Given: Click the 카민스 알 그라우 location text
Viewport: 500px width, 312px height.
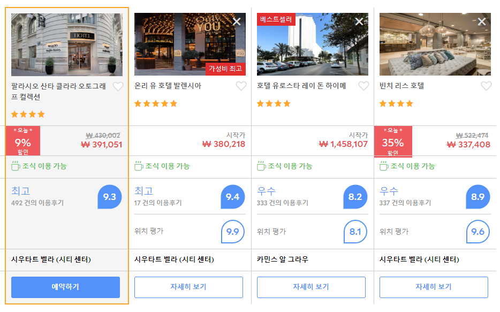Looking at the screenshot, I should click(x=283, y=259).
